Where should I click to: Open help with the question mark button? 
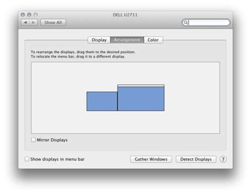click(223, 159)
